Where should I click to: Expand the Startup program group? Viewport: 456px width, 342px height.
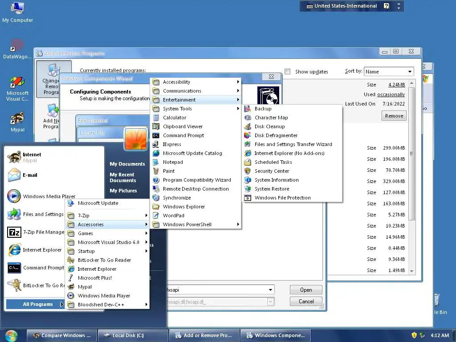tap(107, 251)
